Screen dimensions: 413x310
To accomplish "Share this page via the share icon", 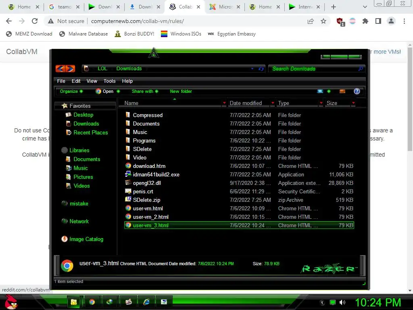I will 311,21.
